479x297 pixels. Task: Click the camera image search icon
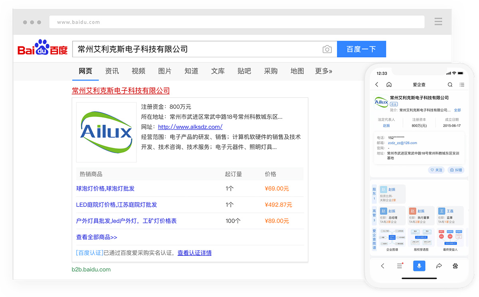coord(327,49)
